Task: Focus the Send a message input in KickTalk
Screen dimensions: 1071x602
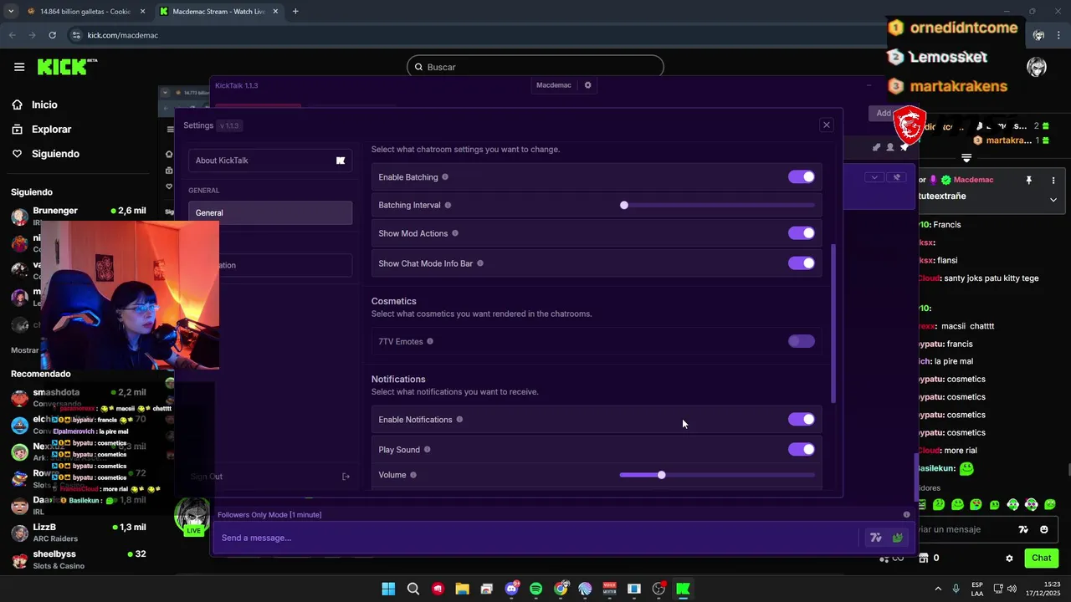Action: coord(535,538)
